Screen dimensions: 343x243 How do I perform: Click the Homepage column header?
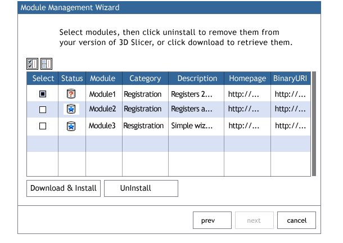(247, 79)
